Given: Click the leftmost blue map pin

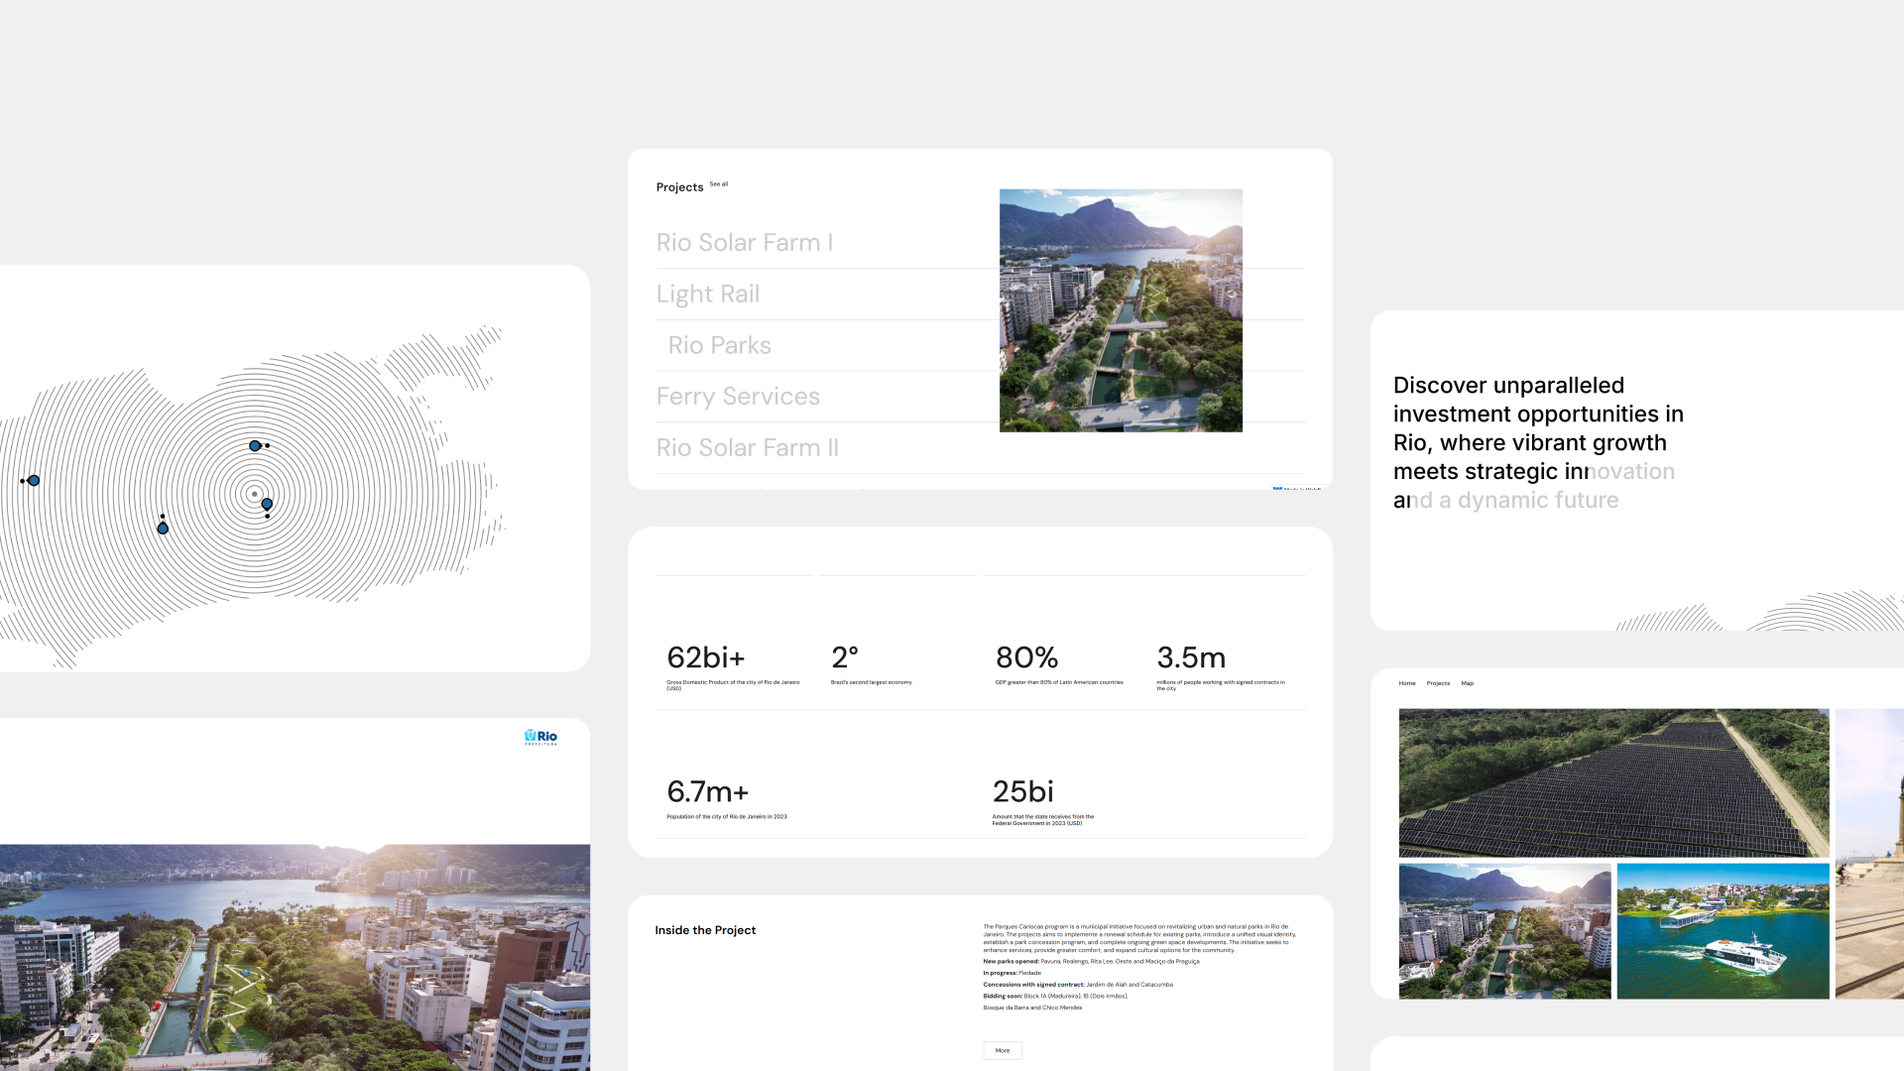Looking at the screenshot, I should click(34, 481).
